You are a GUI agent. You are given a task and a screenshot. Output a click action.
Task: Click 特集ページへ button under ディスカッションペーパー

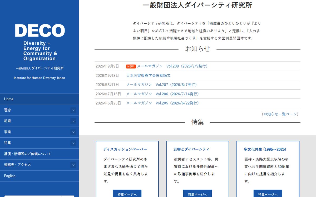[x=127, y=194]
